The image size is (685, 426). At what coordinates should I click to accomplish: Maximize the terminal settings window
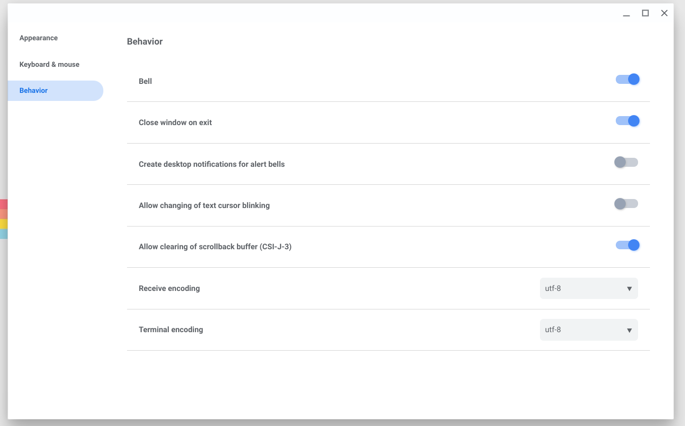coord(645,13)
